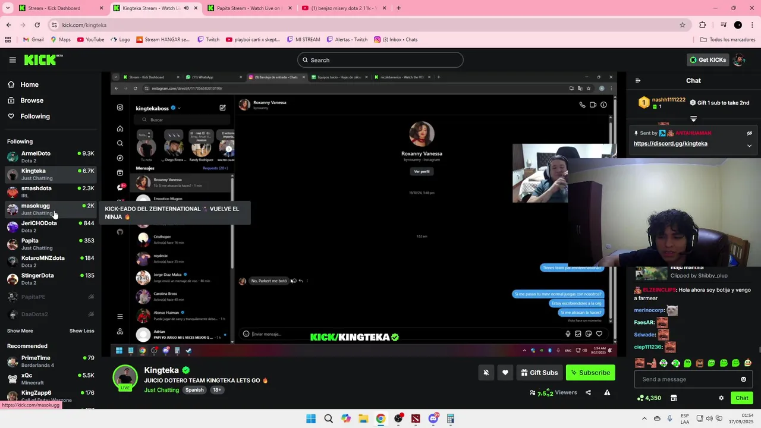
Task: Open the Gmail bookmark
Action: point(33,40)
